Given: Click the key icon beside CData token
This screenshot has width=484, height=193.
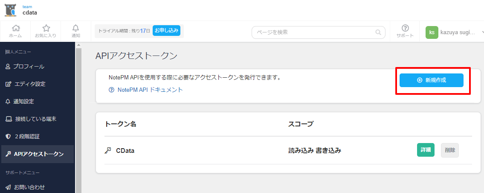Looking at the screenshot, I should (x=107, y=150).
